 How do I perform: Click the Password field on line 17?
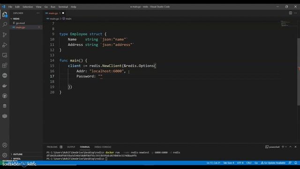(85, 76)
